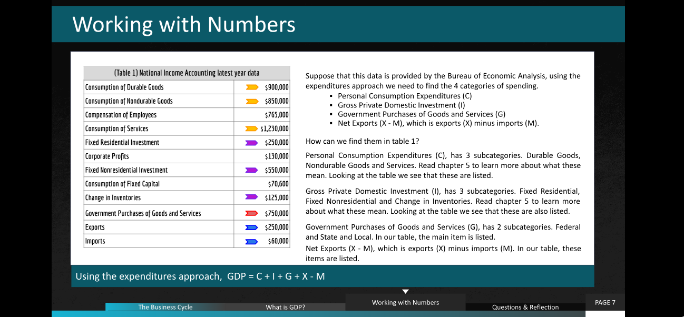Click the purple arrow for Change in Inventories
The height and width of the screenshot is (317, 684).
(x=252, y=197)
